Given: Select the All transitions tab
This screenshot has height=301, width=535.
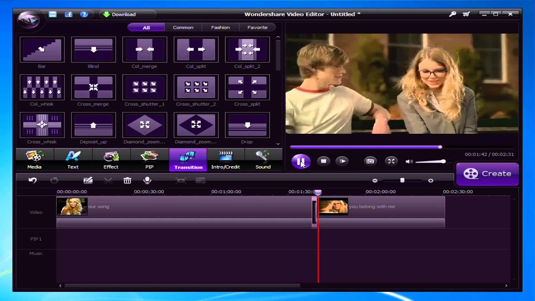Looking at the screenshot, I should click(146, 28).
